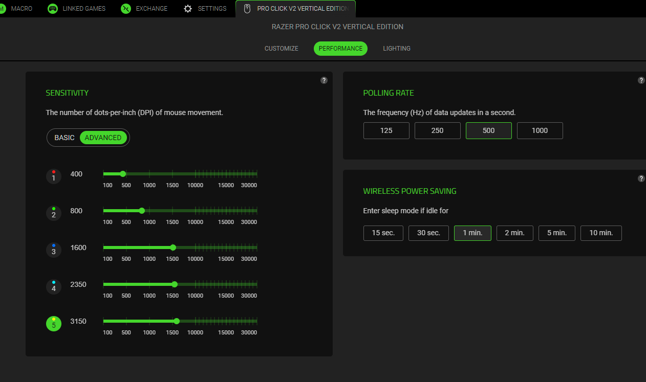
Task: Click the 3150 DPI value of stage 5
Action: [x=78, y=321]
